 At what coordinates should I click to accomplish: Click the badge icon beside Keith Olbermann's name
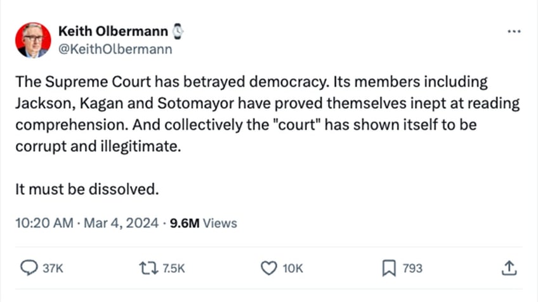pyautogui.click(x=178, y=31)
